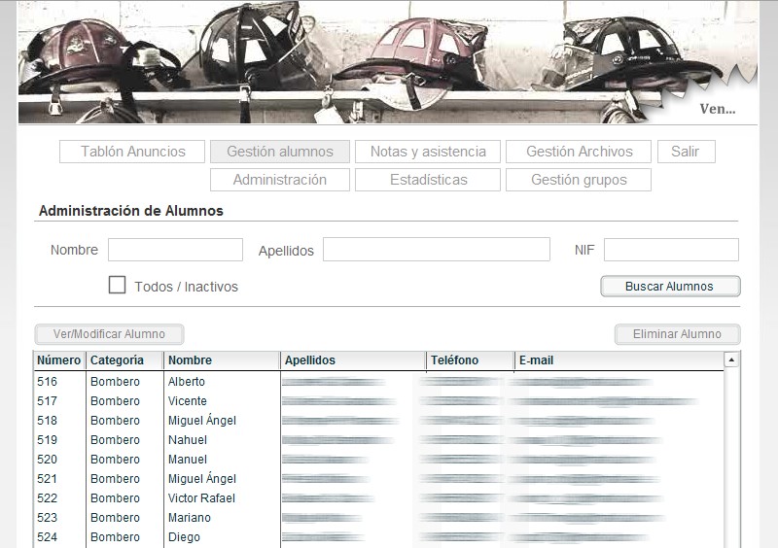Click Bombero category in row 520
Image resolution: width=778 pixels, height=548 pixels.
[115, 460]
